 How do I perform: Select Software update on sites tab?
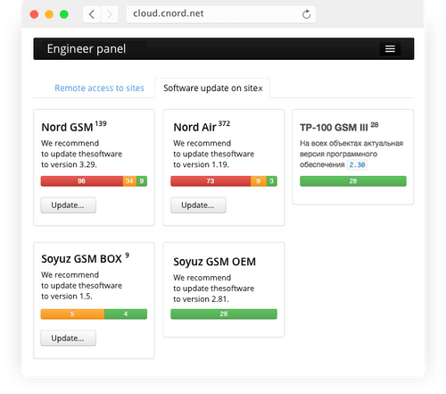212,88
